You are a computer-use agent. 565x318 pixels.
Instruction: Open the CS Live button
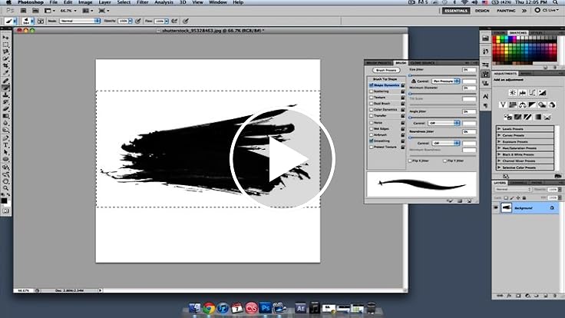tap(548, 11)
